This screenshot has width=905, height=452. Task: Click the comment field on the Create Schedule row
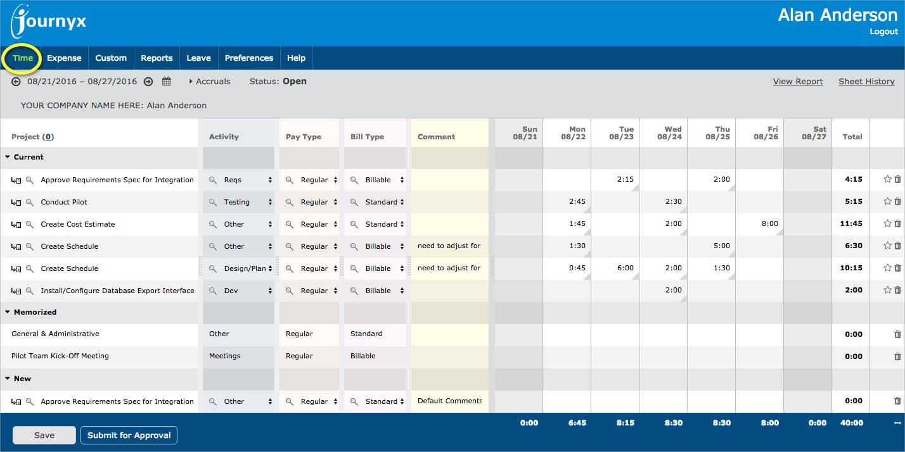pyautogui.click(x=449, y=246)
